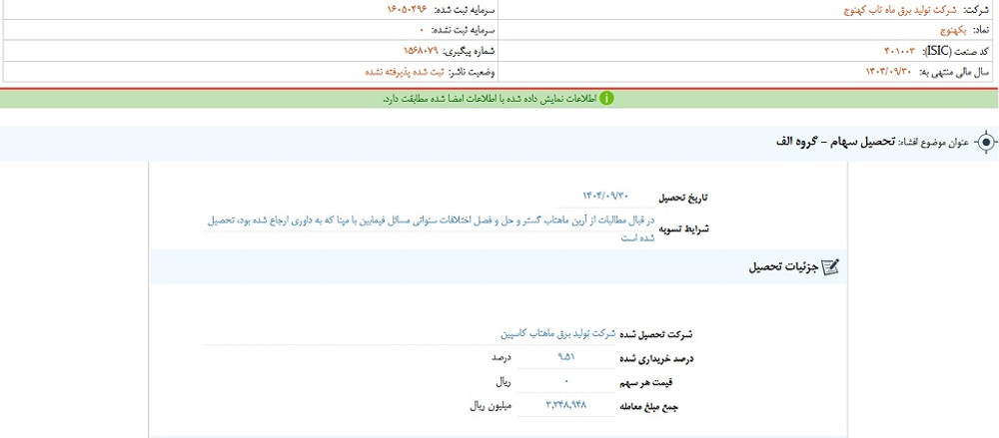Viewport: 999px width, 438px height.
Task: Click the شرکت تحصیل شده label
Action: [x=657, y=333]
